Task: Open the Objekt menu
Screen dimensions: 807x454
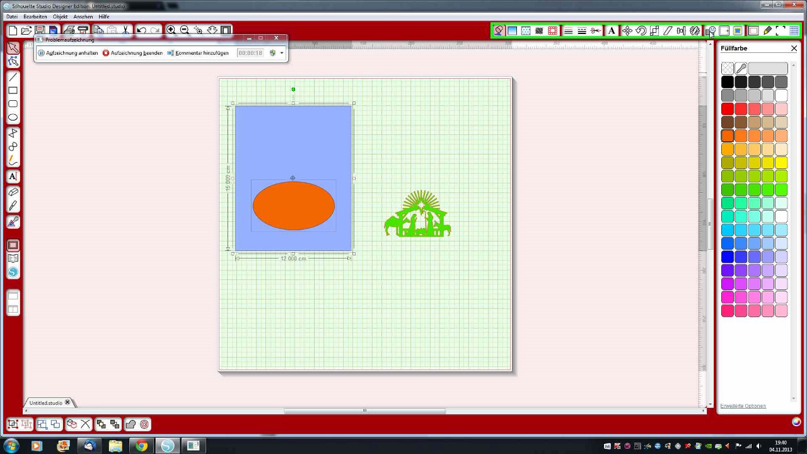Action: pos(60,16)
